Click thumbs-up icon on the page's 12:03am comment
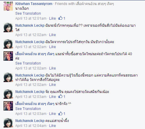This screenshot has height=129, width=145. [x=60, y=113]
